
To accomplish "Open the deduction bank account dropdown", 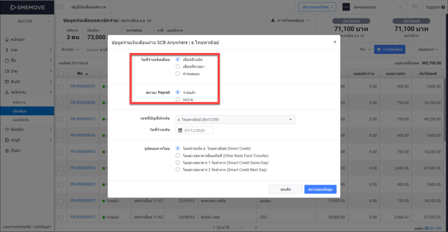I will pyautogui.click(x=235, y=120).
